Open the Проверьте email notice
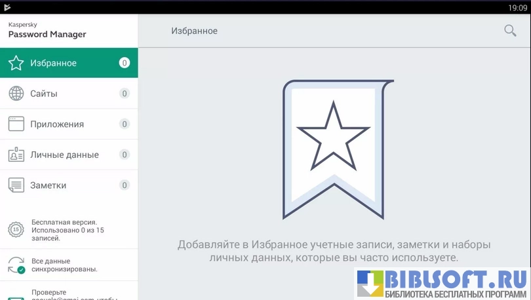This screenshot has height=300, width=531. [66, 293]
